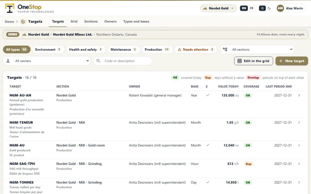Click the Overlap legend badge
This screenshot has width=311, height=194.
pyautogui.click(x=253, y=78)
